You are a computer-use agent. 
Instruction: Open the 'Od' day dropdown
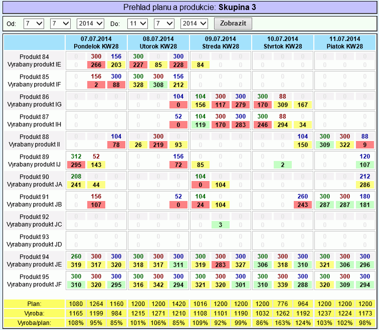34,23
